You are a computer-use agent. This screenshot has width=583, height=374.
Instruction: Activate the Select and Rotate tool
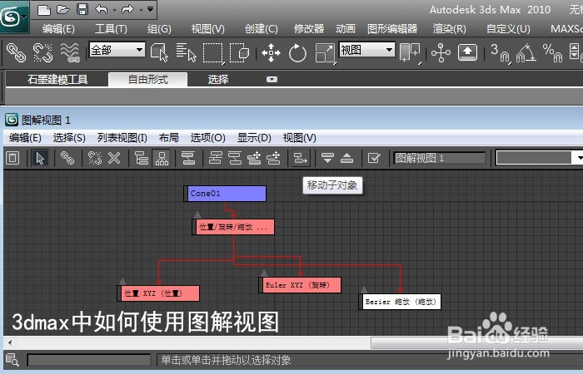[x=297, y=52]
